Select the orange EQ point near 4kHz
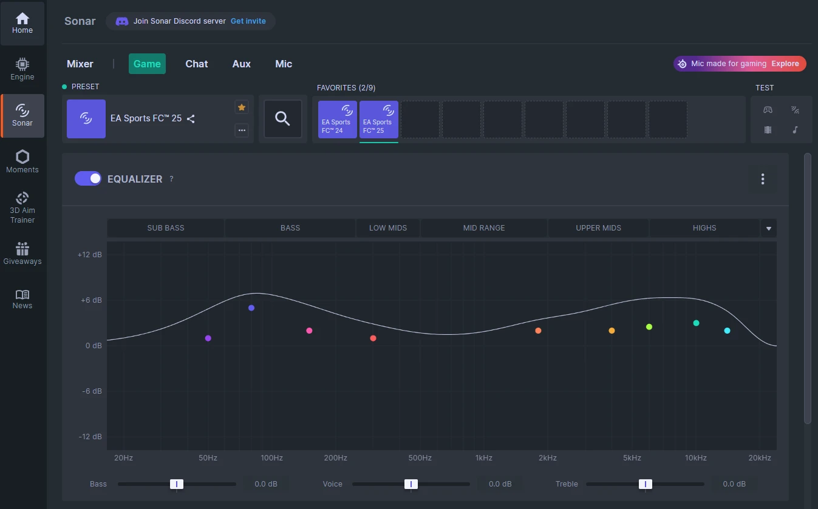The width and height of the screenshot is (818, 509). pyautogui.click(x=612, y=331)
